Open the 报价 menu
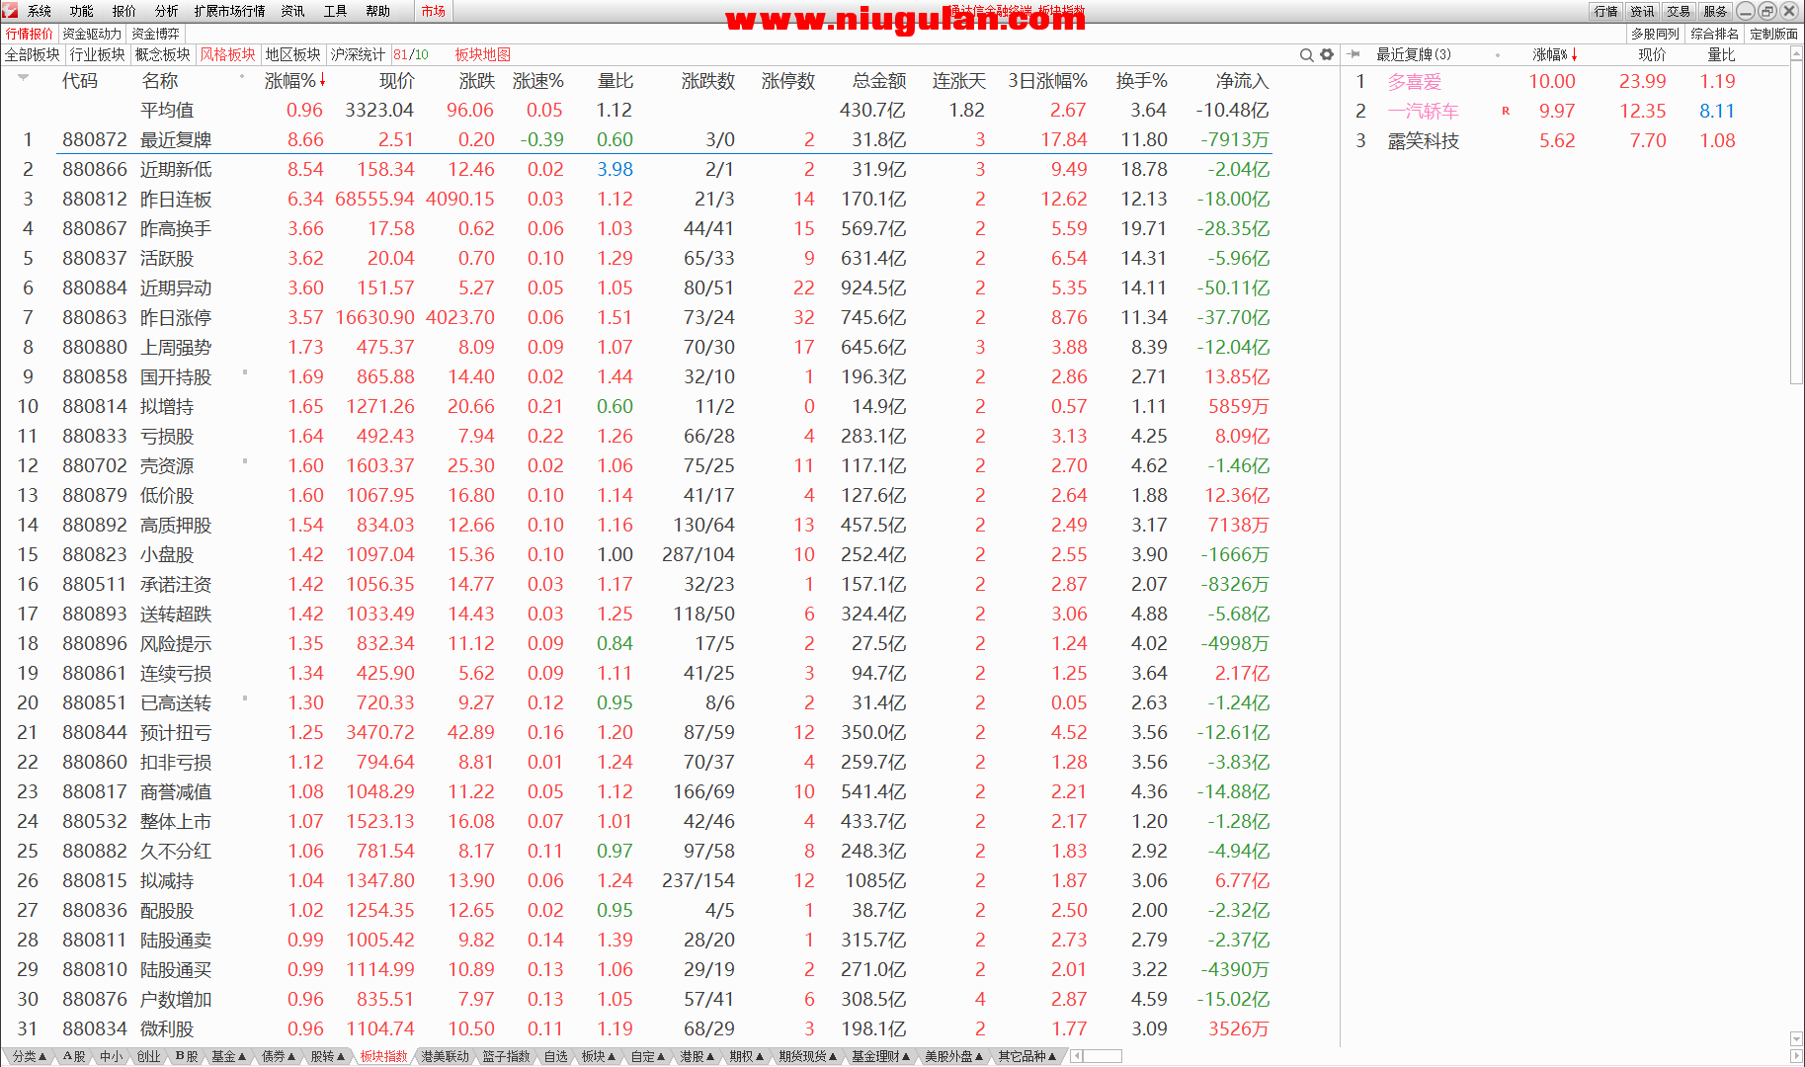 pyautogui.click(x=124, y=11)
